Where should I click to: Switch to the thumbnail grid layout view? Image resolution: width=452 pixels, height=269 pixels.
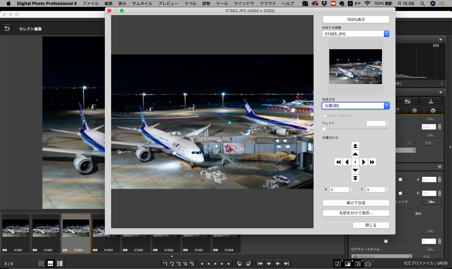coord(41,264)
